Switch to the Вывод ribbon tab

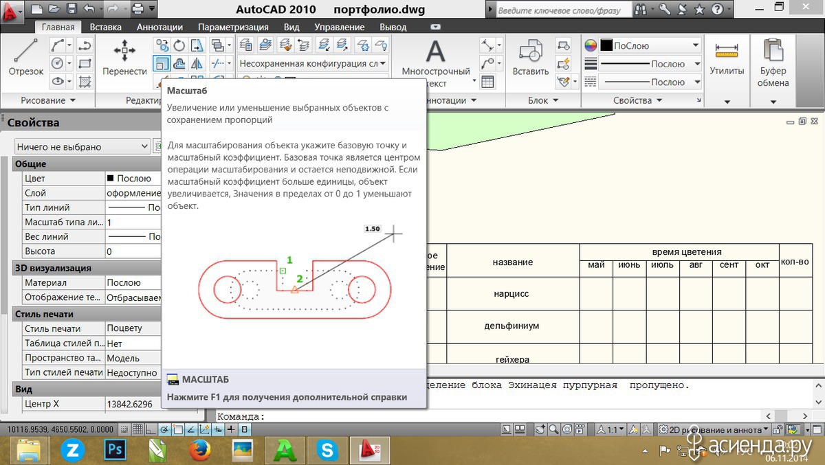393,27
